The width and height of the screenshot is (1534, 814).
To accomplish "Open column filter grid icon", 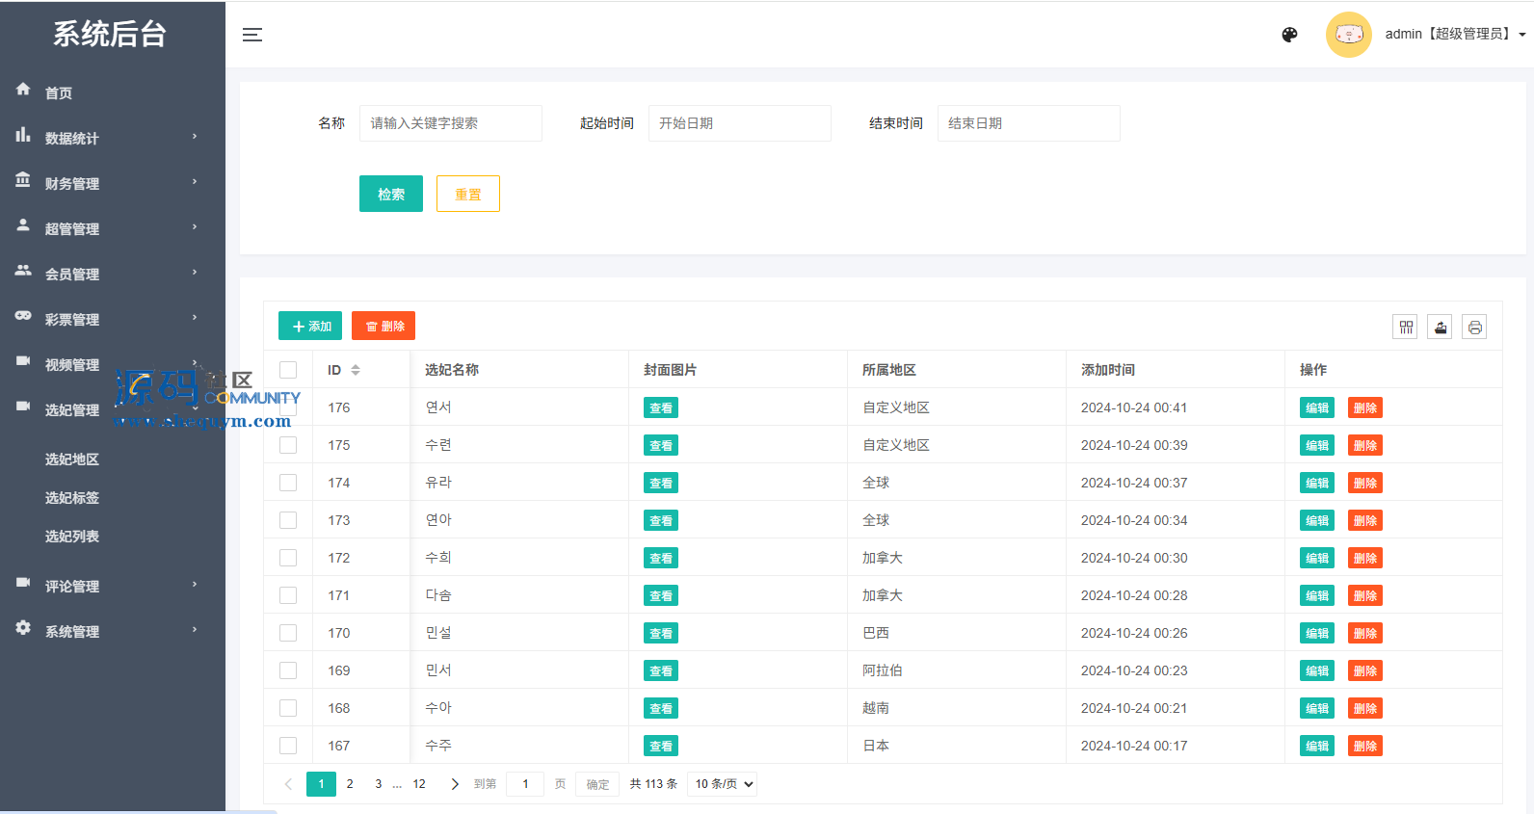I will click(1406, 328).
